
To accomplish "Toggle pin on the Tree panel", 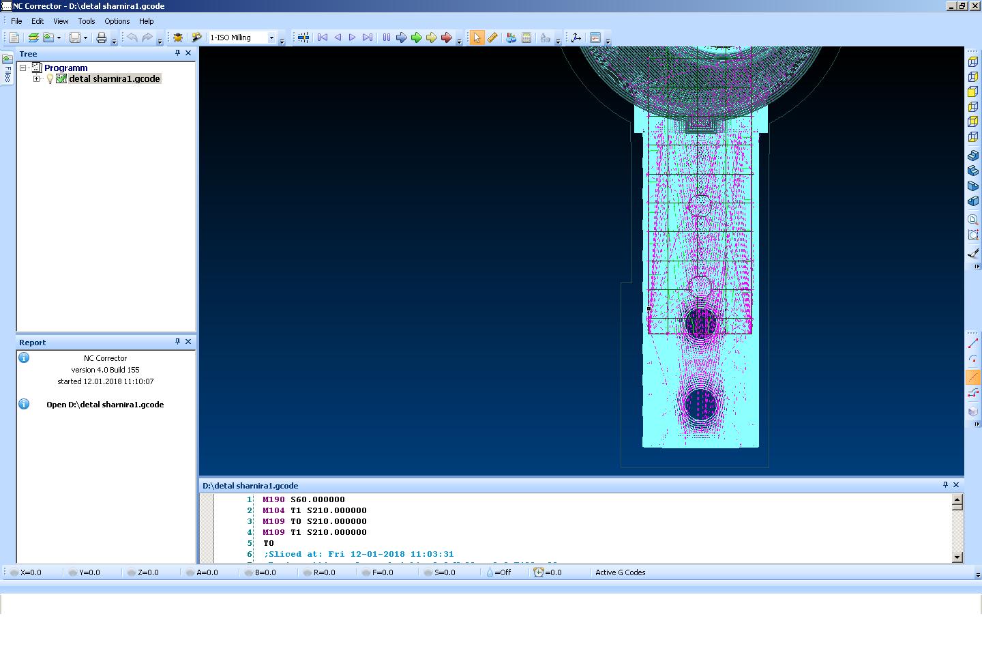I will pos(177,53).
